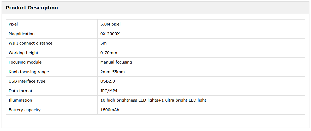Select the Illumination row label

(x=20, y=100)
